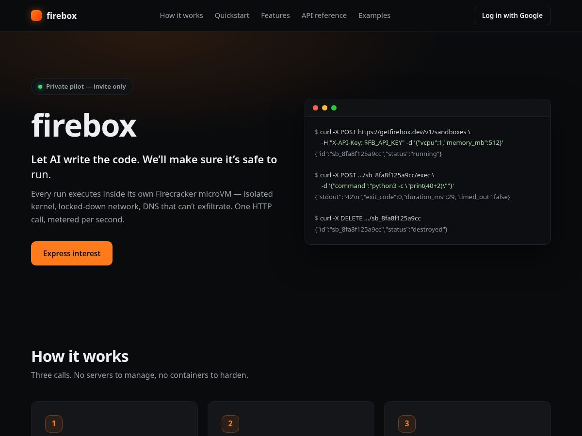
Task: Click the python3 print(40+2) command line
Action: coord(388,186)
